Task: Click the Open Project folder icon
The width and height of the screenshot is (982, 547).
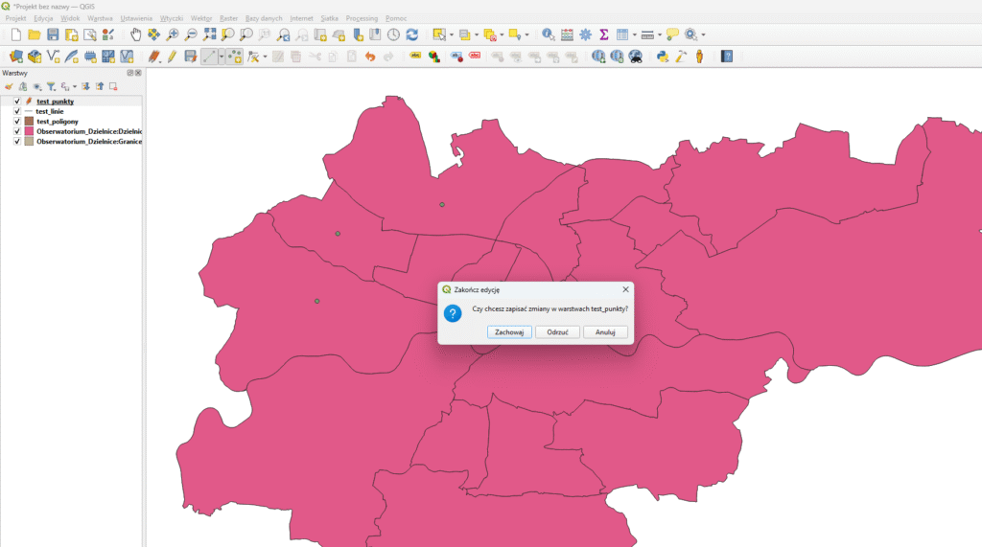Action: click(35, 34)
